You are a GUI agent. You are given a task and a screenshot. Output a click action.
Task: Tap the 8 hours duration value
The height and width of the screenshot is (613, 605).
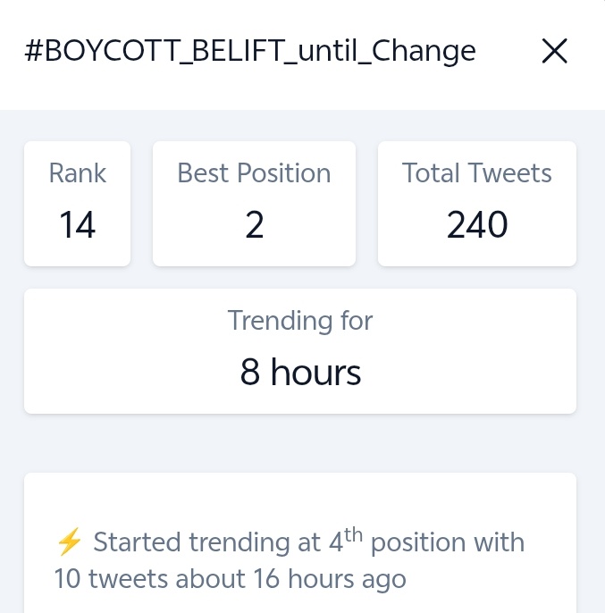tap(300, 372)
